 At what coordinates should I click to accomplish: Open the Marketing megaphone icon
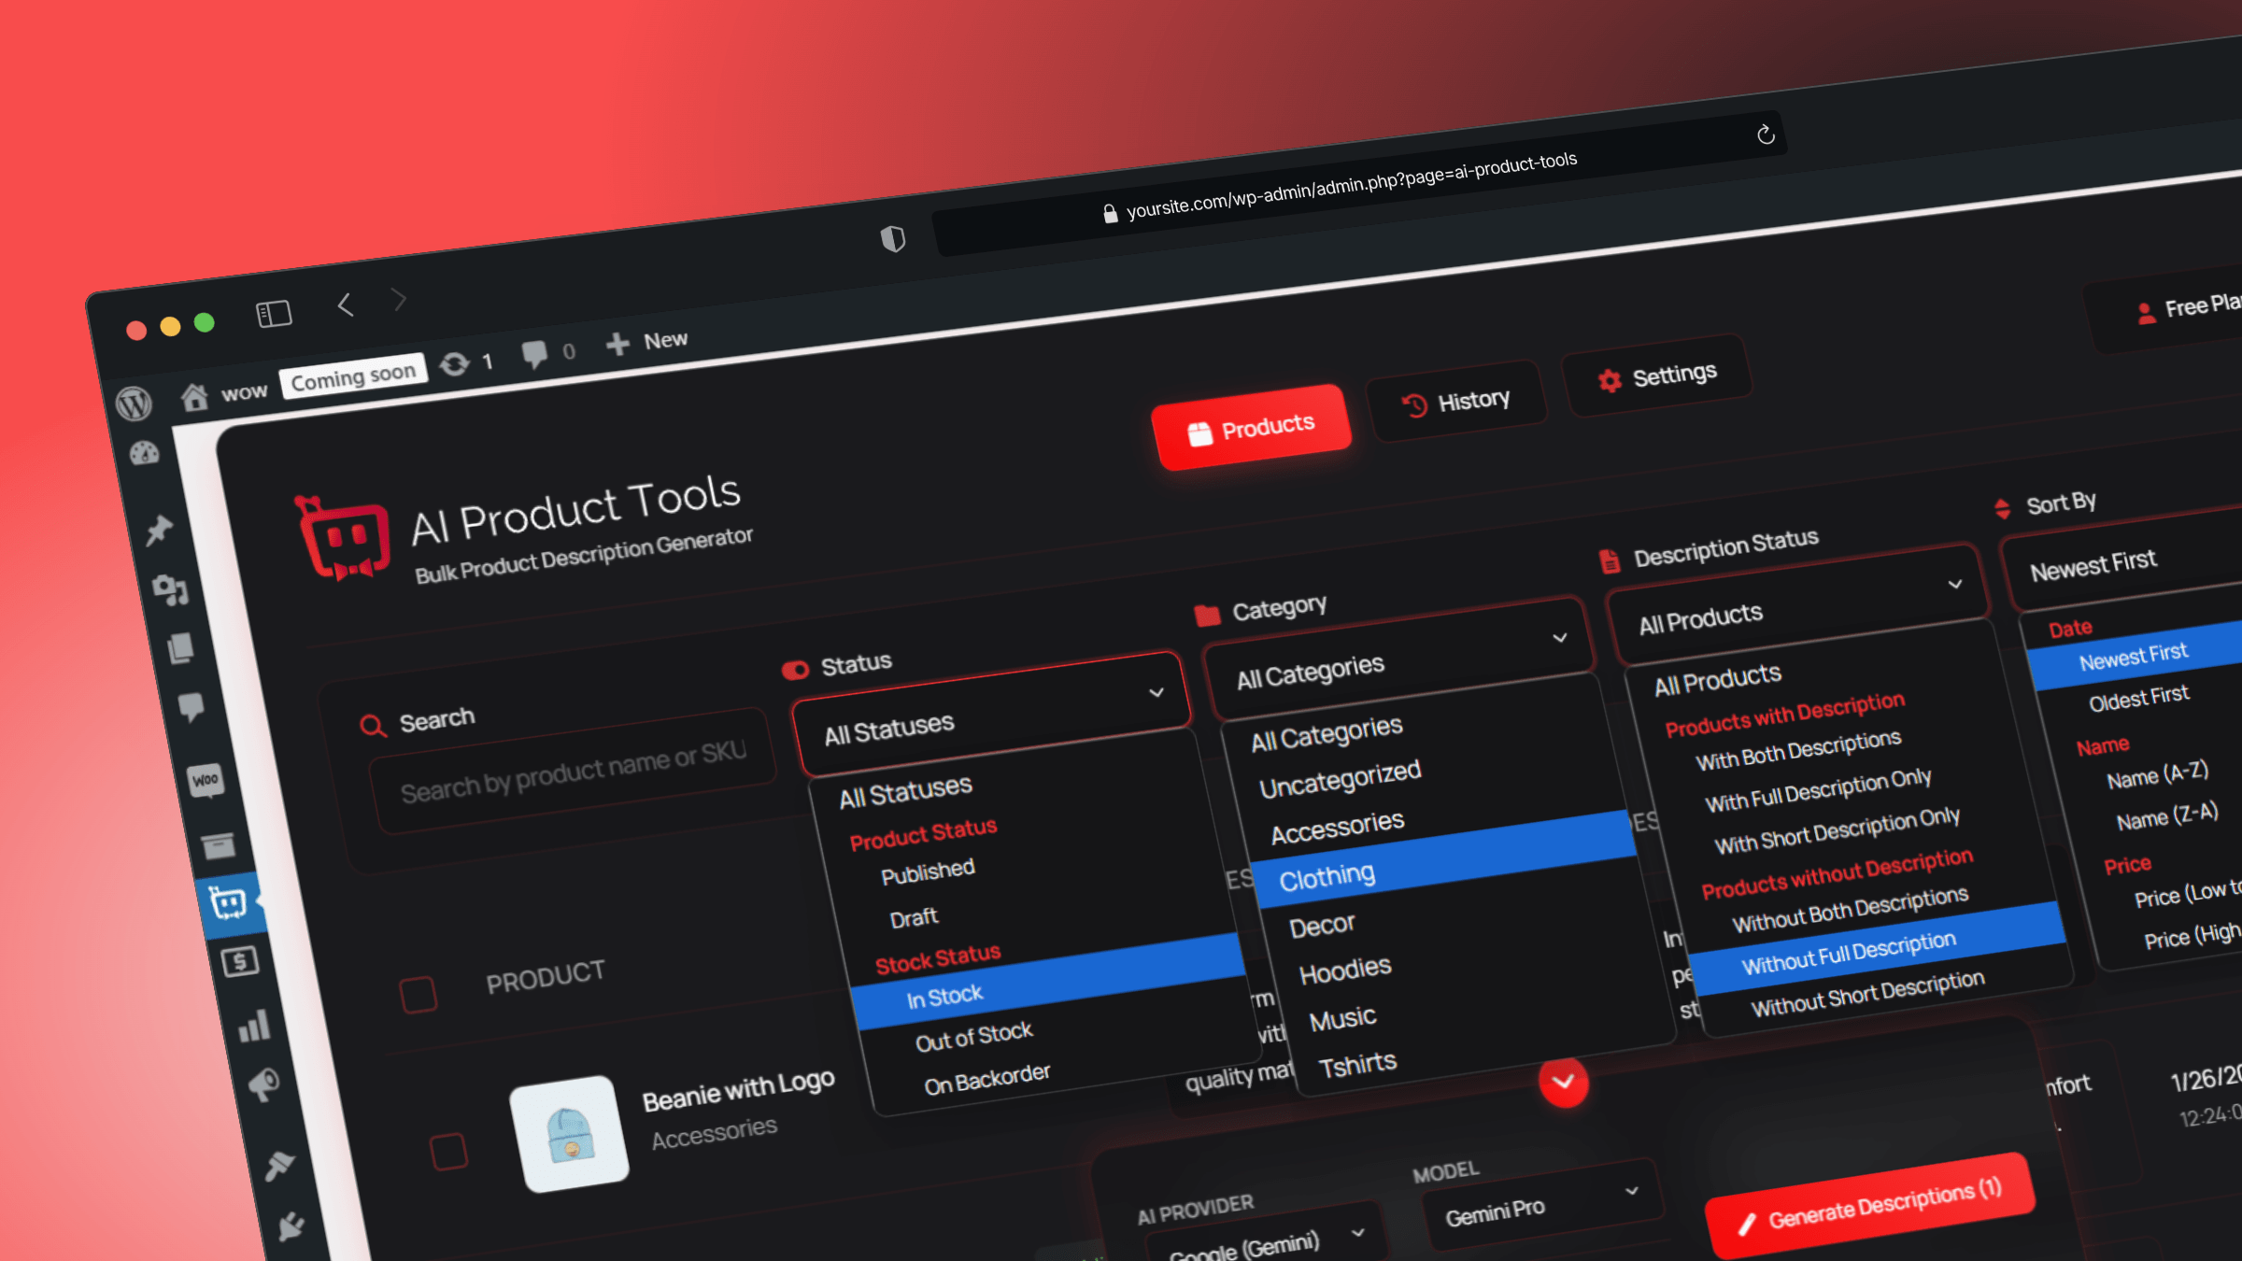point(263,1084)
